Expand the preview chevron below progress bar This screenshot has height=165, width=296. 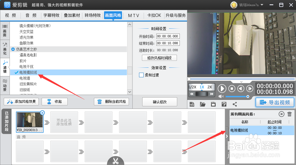(x=241, y=82)
